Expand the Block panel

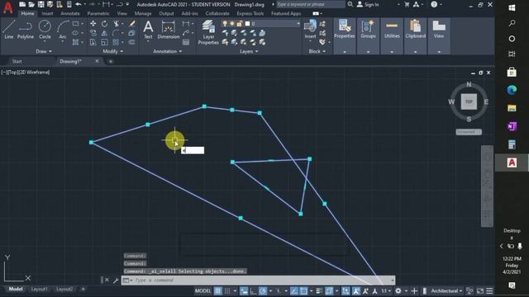[317, 51]
